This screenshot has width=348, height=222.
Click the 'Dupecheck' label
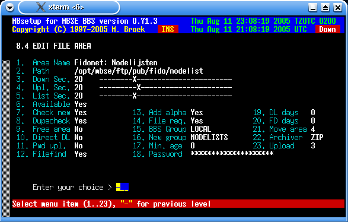point(52,121)
